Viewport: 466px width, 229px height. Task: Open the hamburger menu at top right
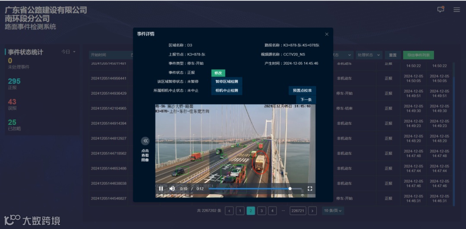point(457,9)
